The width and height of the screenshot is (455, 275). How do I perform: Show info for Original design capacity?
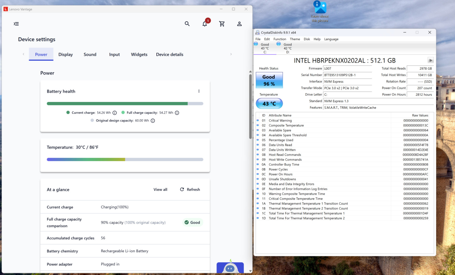tap(153, 121)
